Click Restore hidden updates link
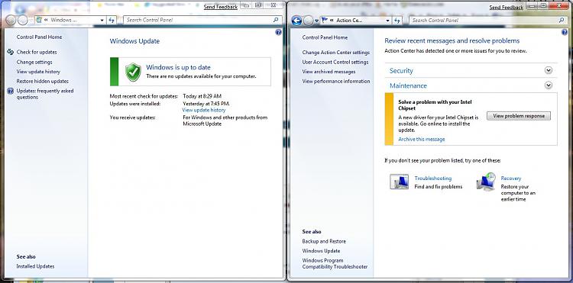The height and width of the screenshot is (283, 573). click(x=42, y=82)
